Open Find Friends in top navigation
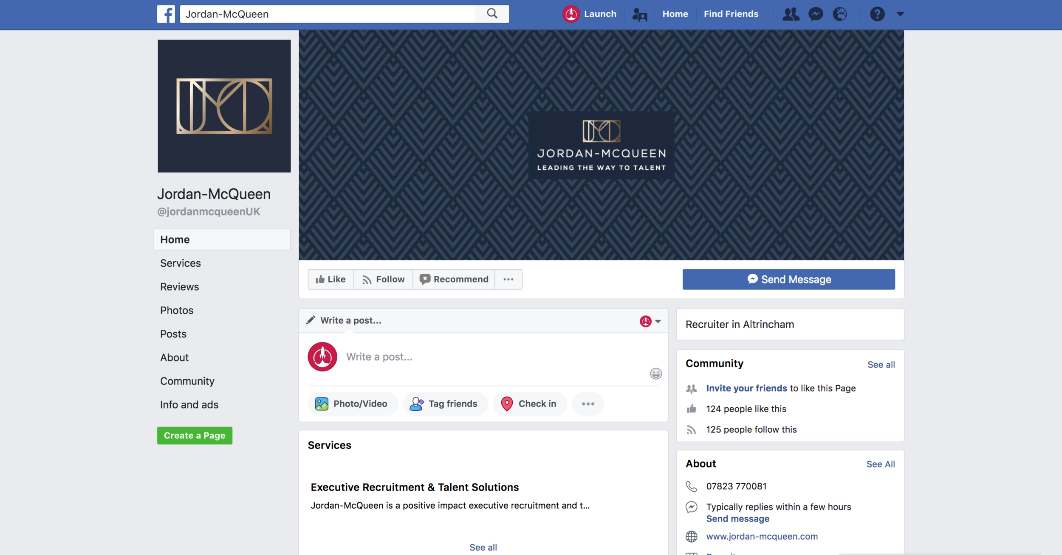Screen dimensions: 1062x555 pos(731,14)
